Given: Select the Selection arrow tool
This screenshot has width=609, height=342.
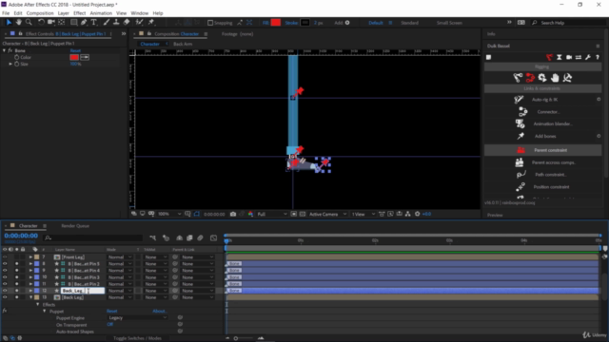Looking at the screenshot, I should tap(9, 23).
